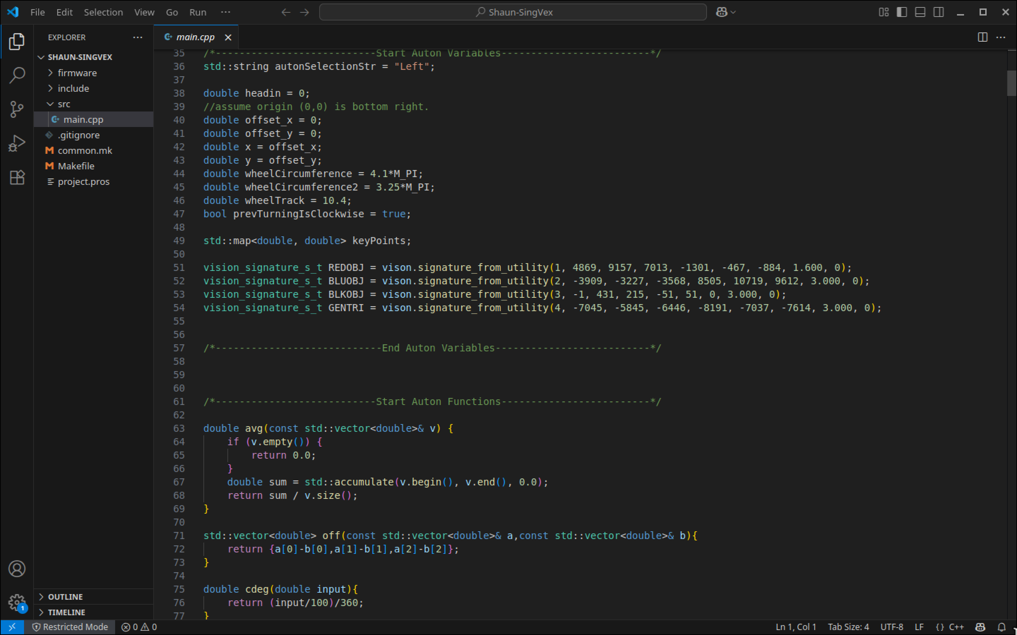Change the UTF-8 encoding
Image resolution: width=1017 pixels, height=635 pixels.
coord(891,627)
